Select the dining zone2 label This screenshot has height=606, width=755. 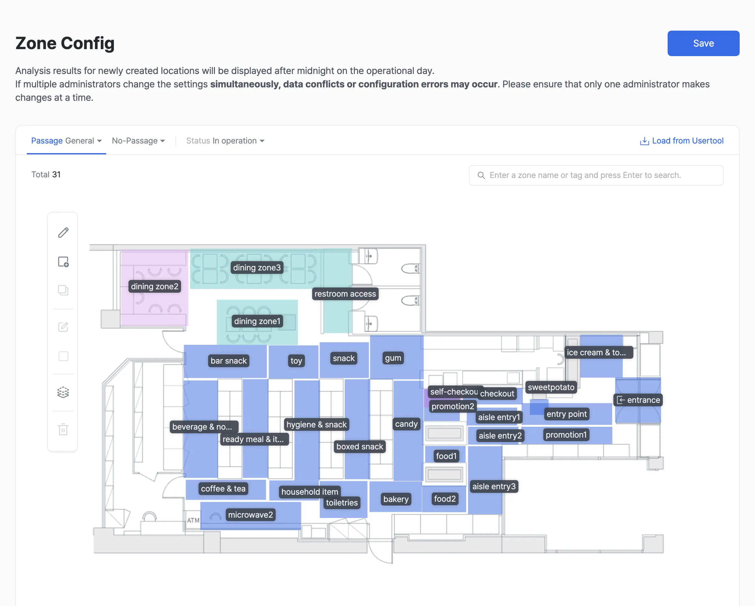point(154,286)
